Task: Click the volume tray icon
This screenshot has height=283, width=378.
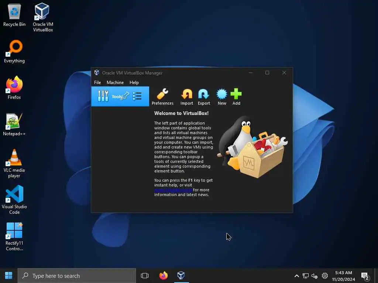Action: pos(315,276)
